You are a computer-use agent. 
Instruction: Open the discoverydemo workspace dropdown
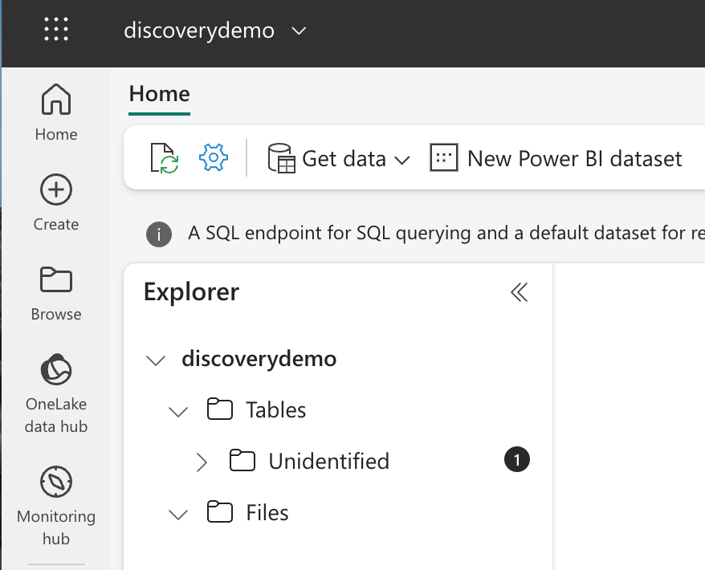coord(299,31)
